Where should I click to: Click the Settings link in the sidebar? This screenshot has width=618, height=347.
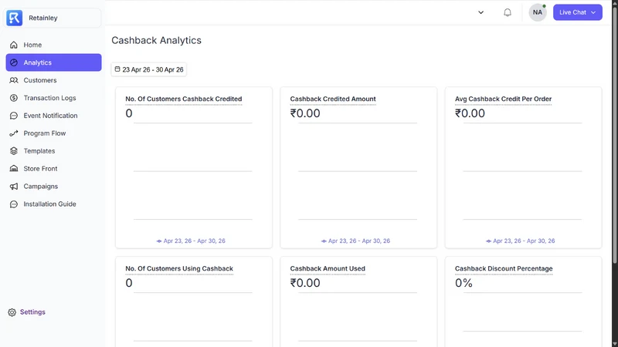[x=32, y=312]
